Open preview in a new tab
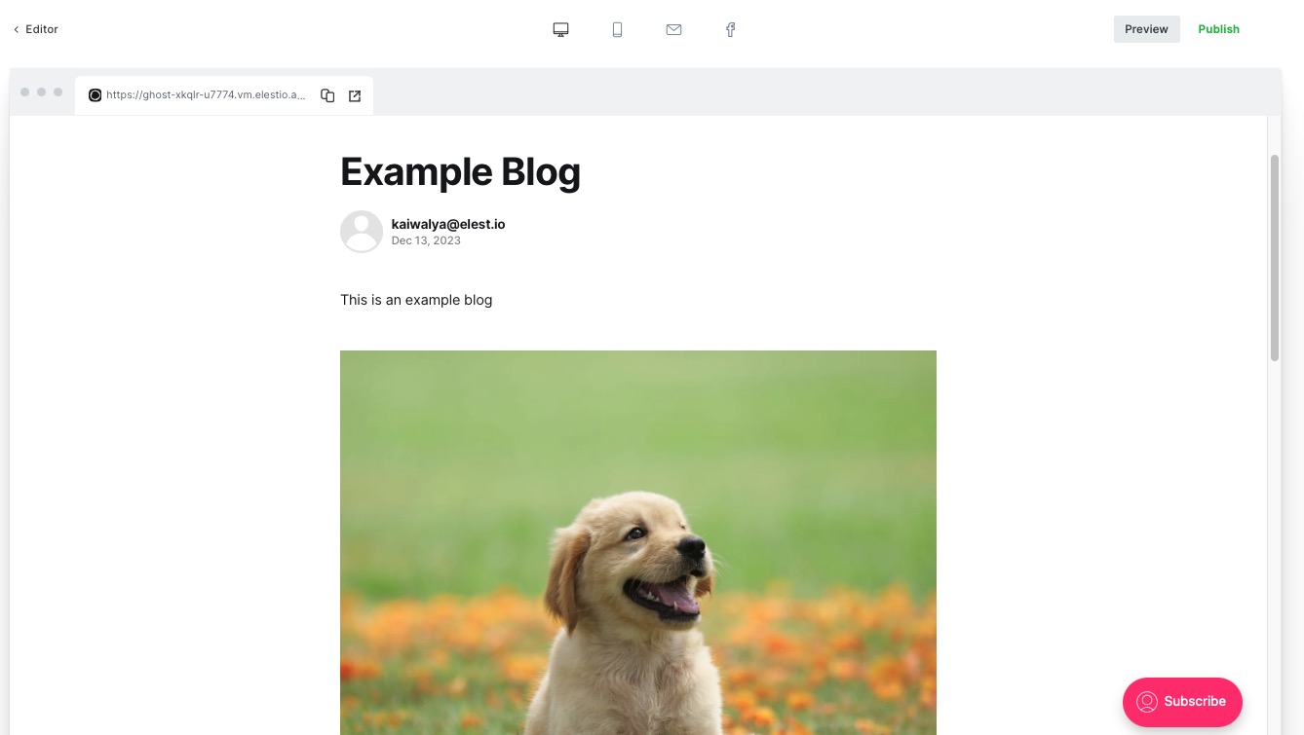 click(355, 95)
